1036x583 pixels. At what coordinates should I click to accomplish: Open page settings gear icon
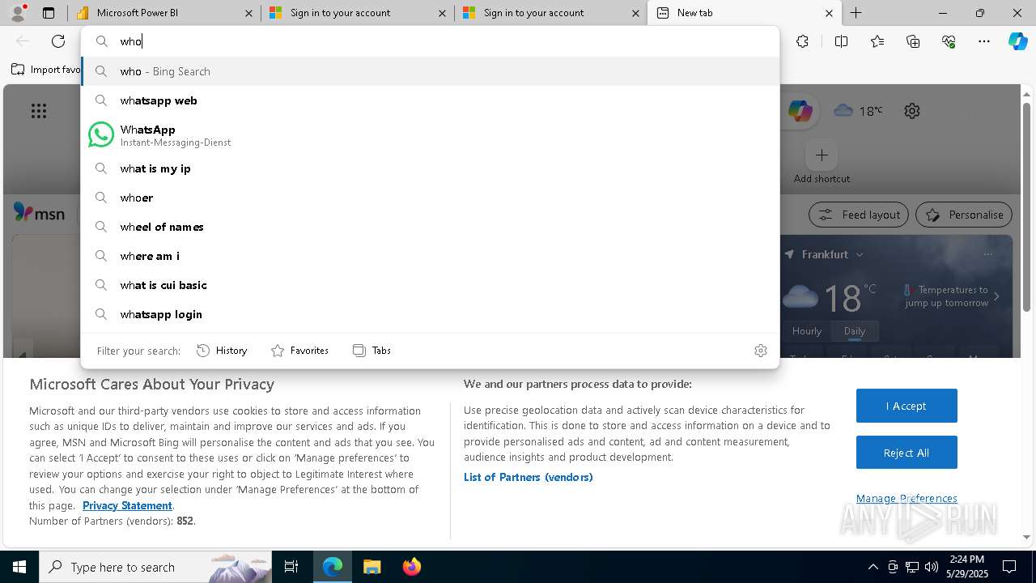pyautogui.click(x=912, y=111)
